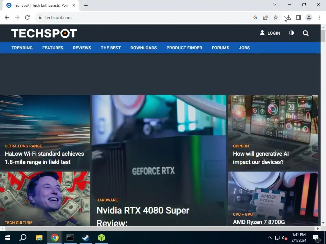Open the FEATURES section
Viewport: 326px width, 244px height.
click(x=53, y=48)
